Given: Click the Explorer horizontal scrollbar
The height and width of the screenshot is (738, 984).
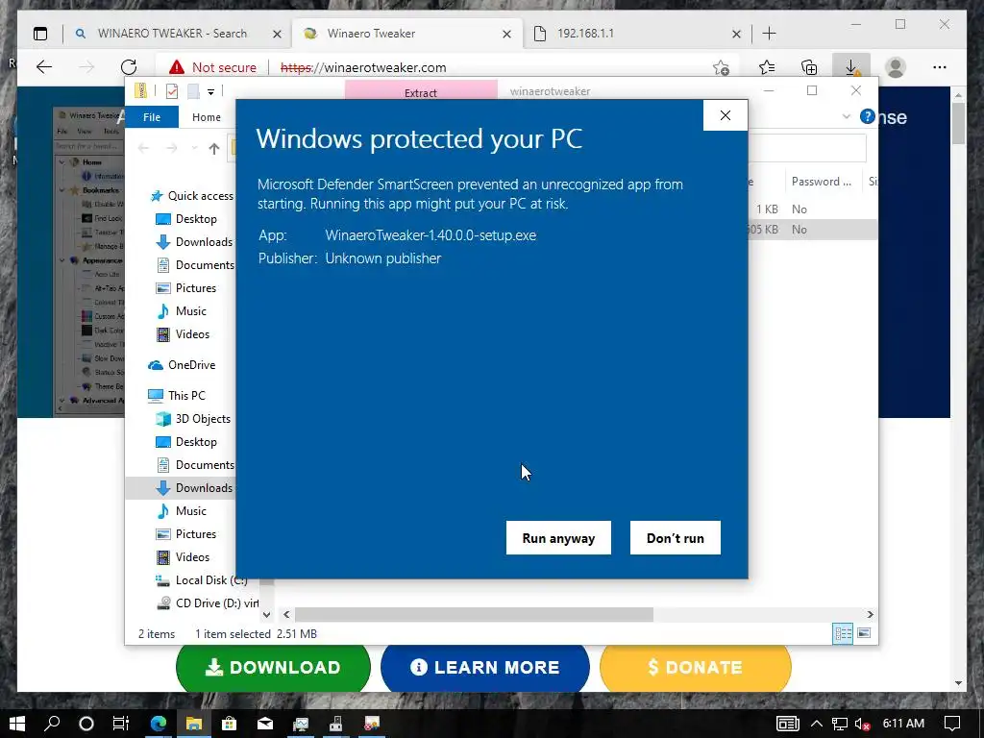Looking at the screenshot, I should (x=474, y=614).
